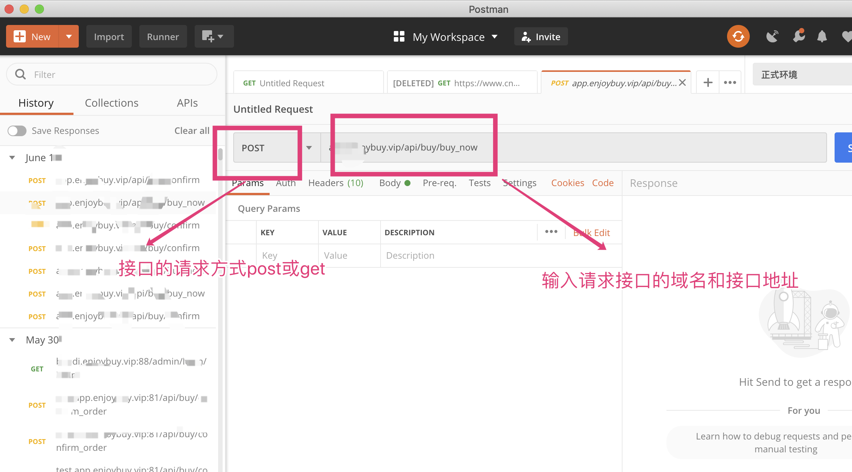This screenshot has height=472, width=852.
Task: Open the satellite capture requests icon
Action: point(772,37)
